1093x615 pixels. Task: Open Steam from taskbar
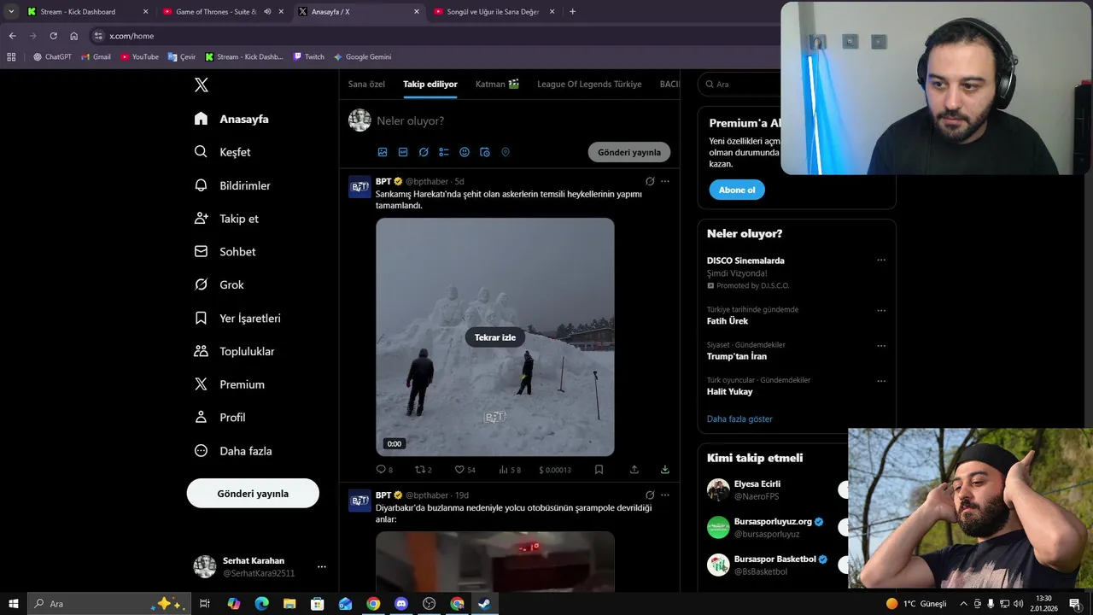point(483,604)
